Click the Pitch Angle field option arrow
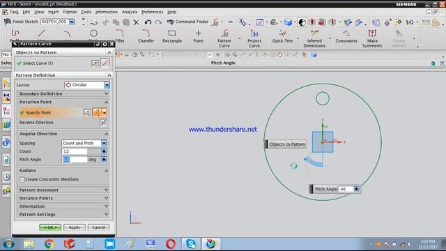This screenshot has height=251, width=446. 104,160
